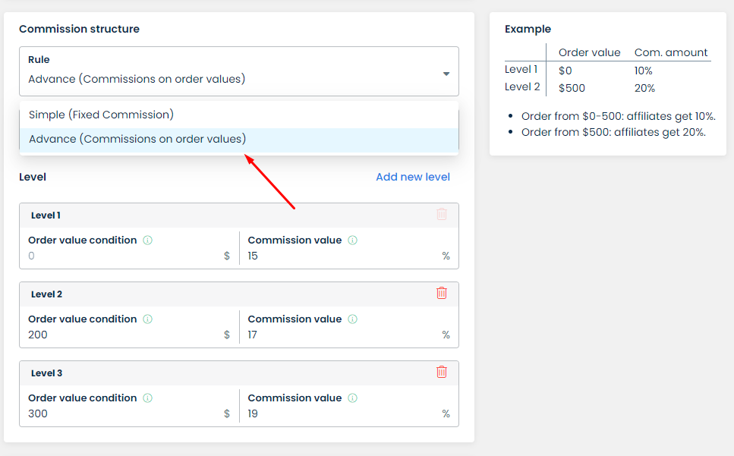Screen dimensions: 734x456
Task: Info icon beside Level 1 Order value condition
Action: coord(148,241)
